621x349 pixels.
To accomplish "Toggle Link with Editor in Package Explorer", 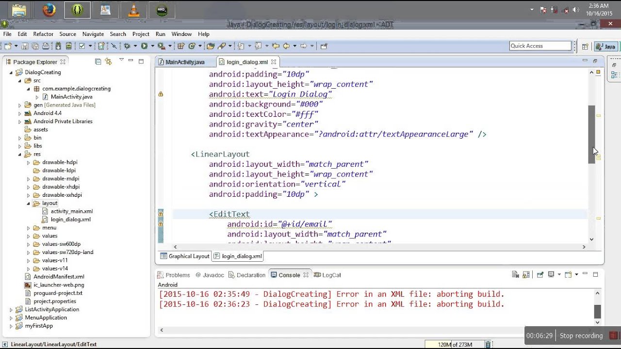I will pos(108,62).
